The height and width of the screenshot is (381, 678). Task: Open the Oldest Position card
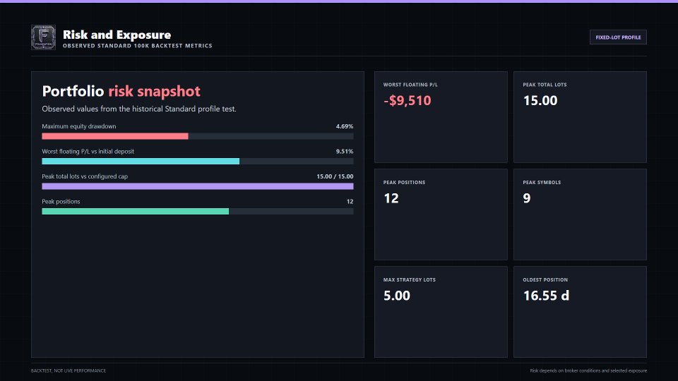pos(580,312)
